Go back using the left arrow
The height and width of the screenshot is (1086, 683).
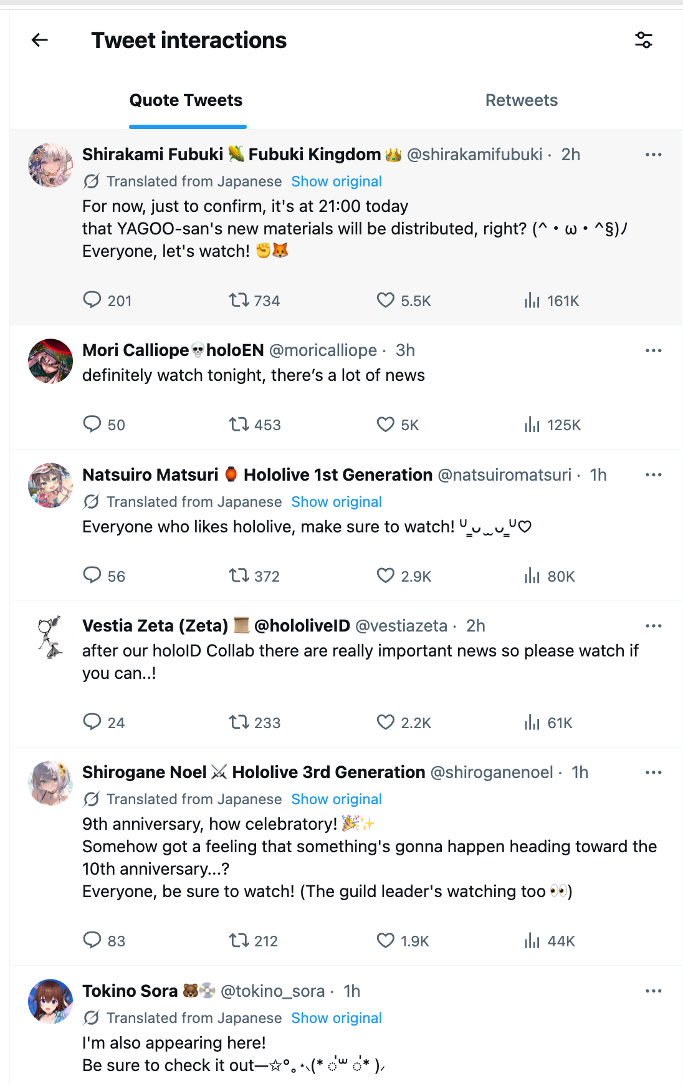click(40, 41)
